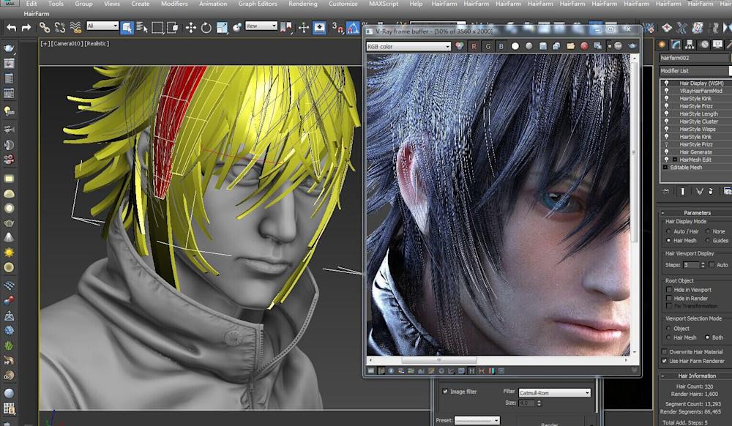Open the Motion command panel tab
The width and height of the screenshot is (732, 426).
(x=704, y=45)
